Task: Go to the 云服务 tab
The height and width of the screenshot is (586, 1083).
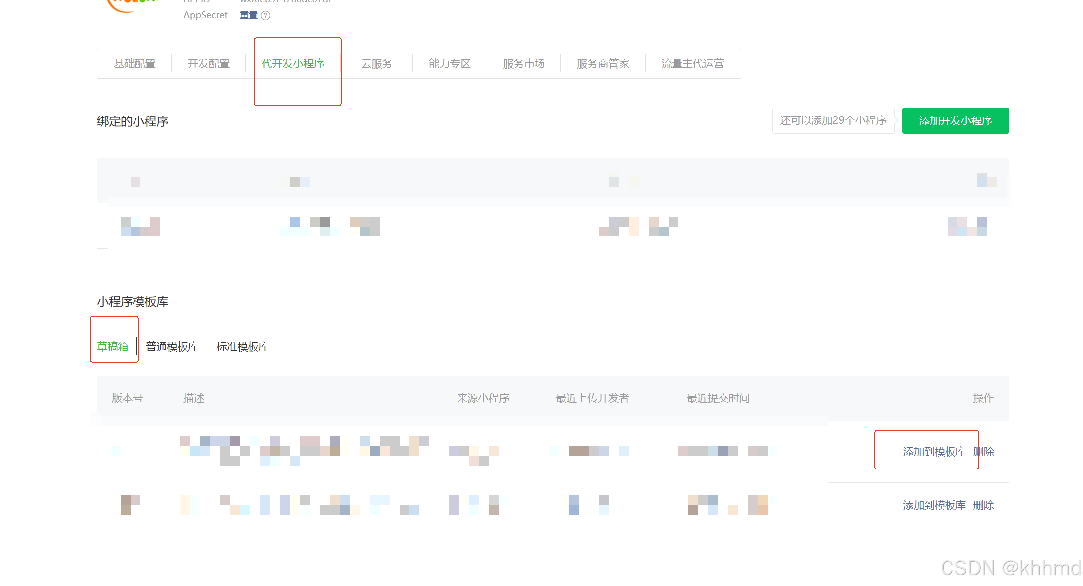Action: point(377,64)
